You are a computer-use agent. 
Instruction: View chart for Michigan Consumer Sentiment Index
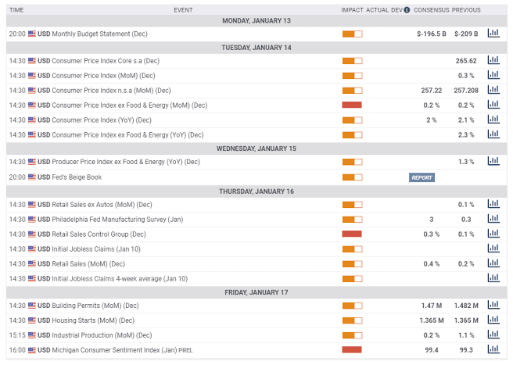(x=493, y=349)
